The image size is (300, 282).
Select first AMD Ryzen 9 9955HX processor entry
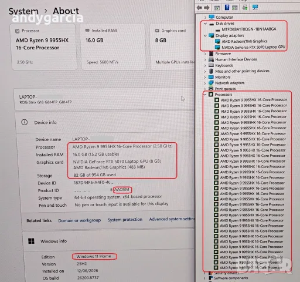coord(251,100)
